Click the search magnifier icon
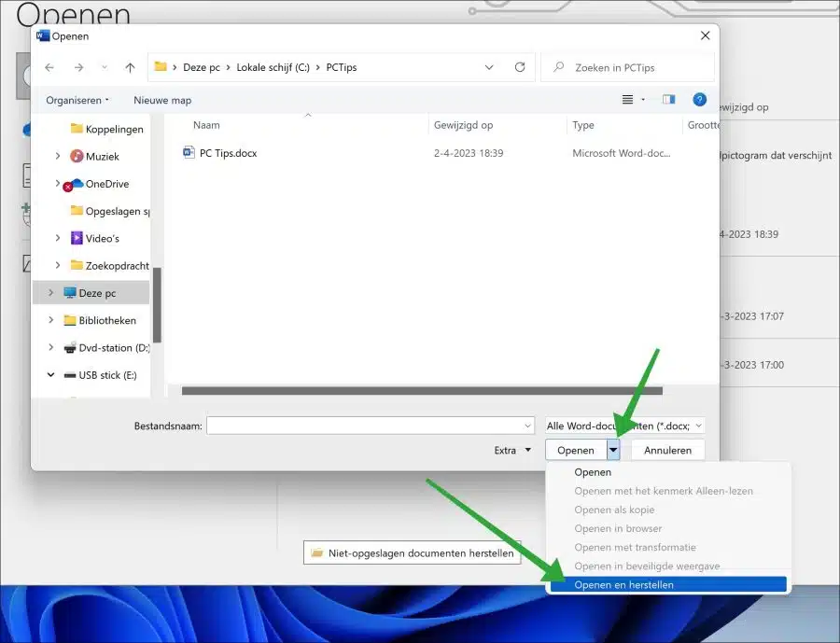The image size is (840, 643). [x=559, y=67]
